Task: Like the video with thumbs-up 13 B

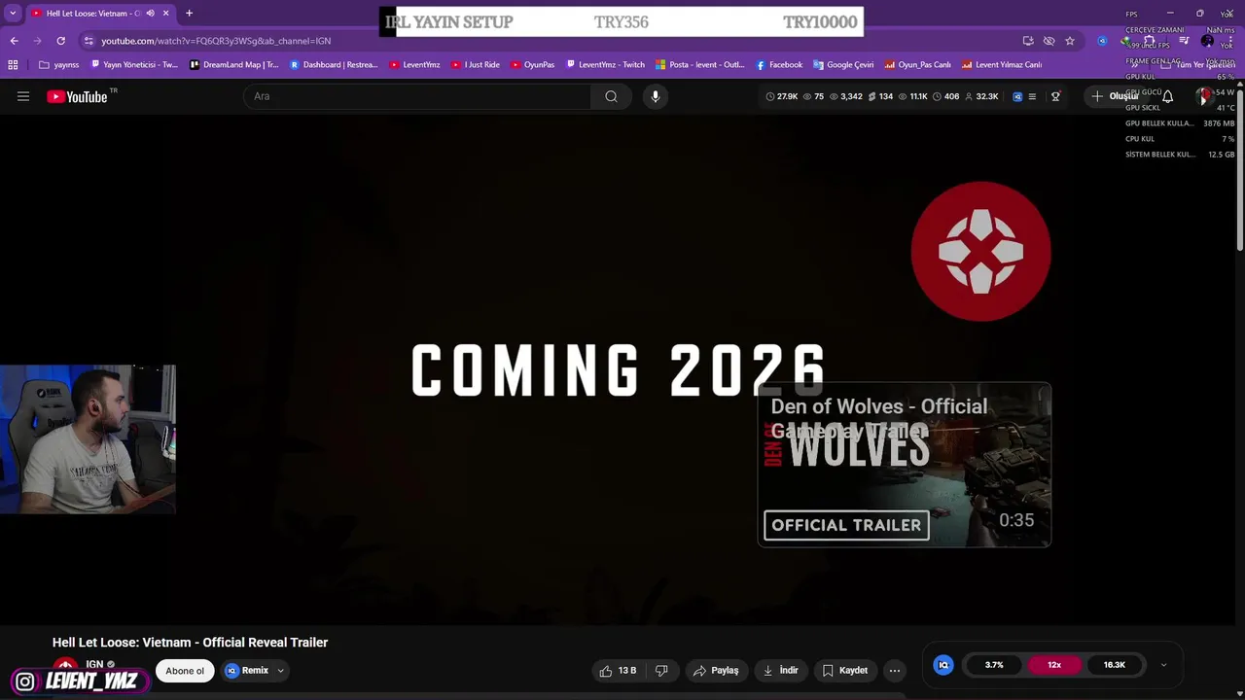Action: [619, 670]
